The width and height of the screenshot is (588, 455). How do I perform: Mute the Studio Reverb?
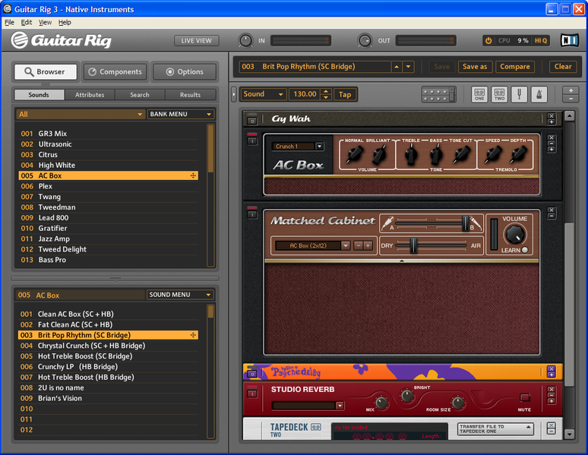[x=525, y=397]
